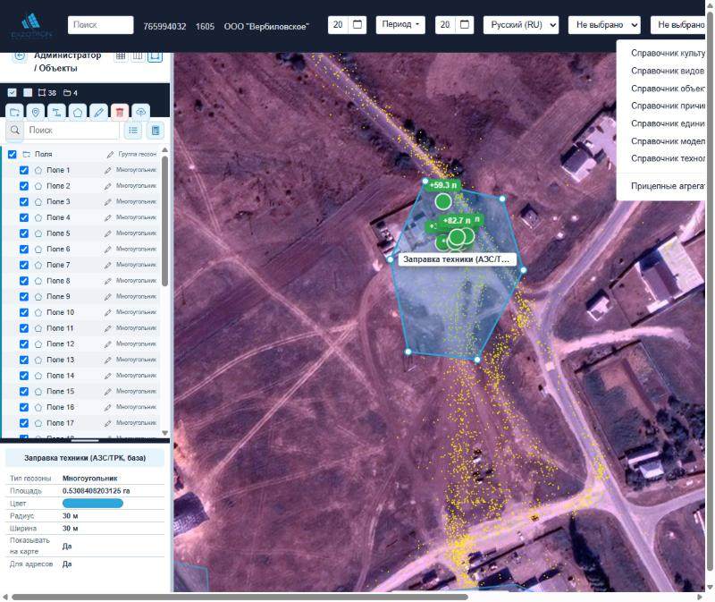The width and height of the screenshot is (715, 602).
Task: Click the +59.3 л map marker label
Action: click(x=442, y=185)
